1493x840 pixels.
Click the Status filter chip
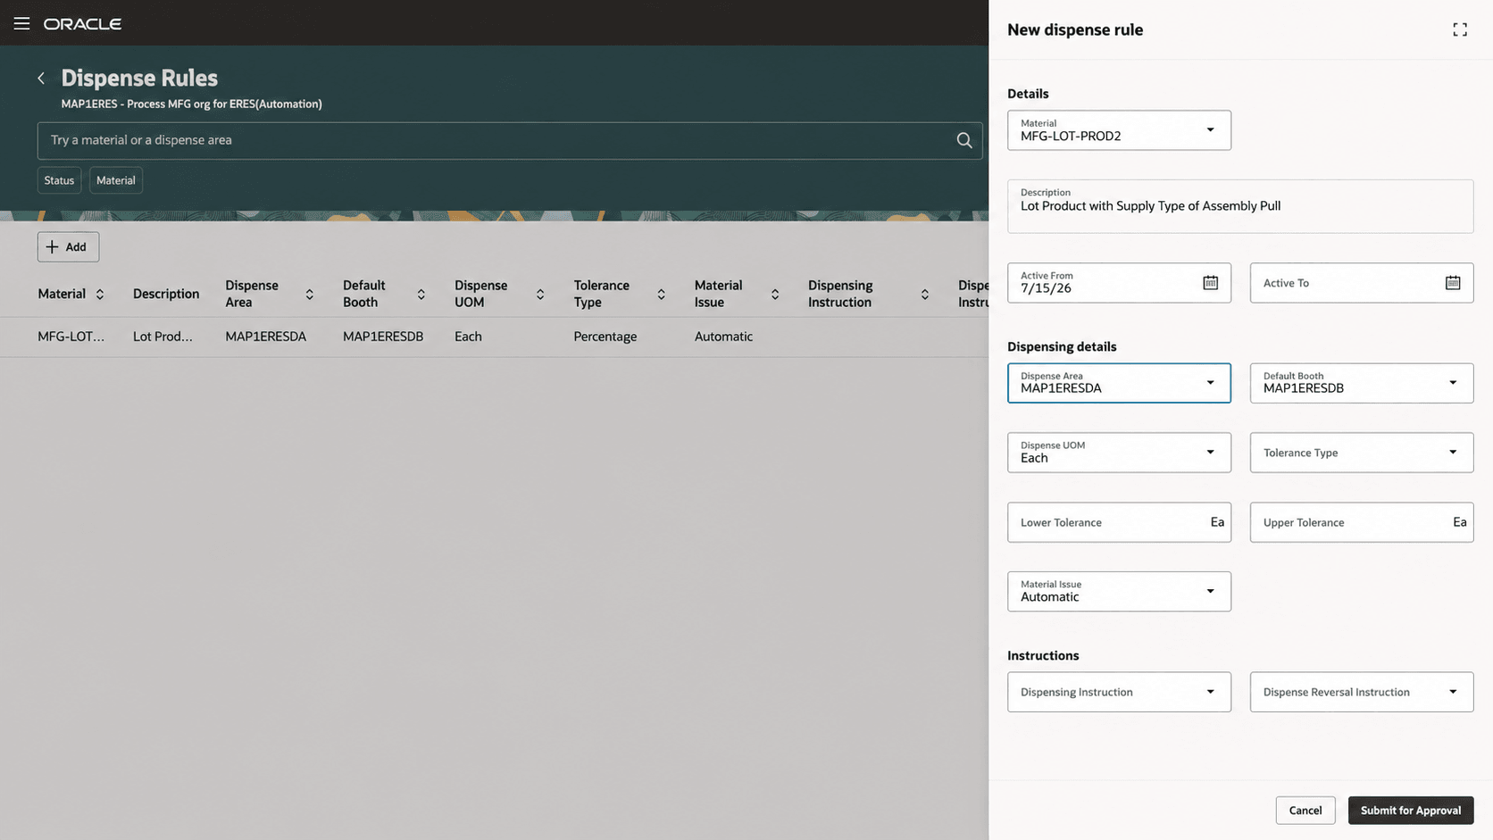tap(59, 180)
